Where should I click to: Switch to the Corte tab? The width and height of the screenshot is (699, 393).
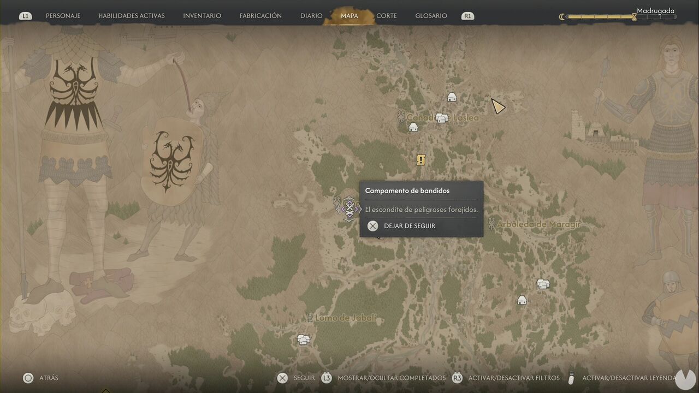click(x=387, y=16)
